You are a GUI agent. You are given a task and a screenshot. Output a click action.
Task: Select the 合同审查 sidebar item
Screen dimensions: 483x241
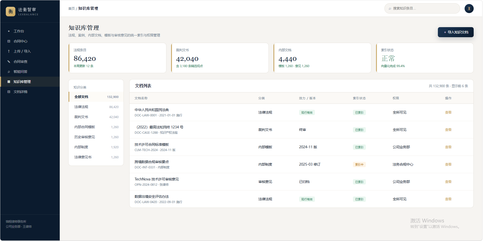point(30,62)
